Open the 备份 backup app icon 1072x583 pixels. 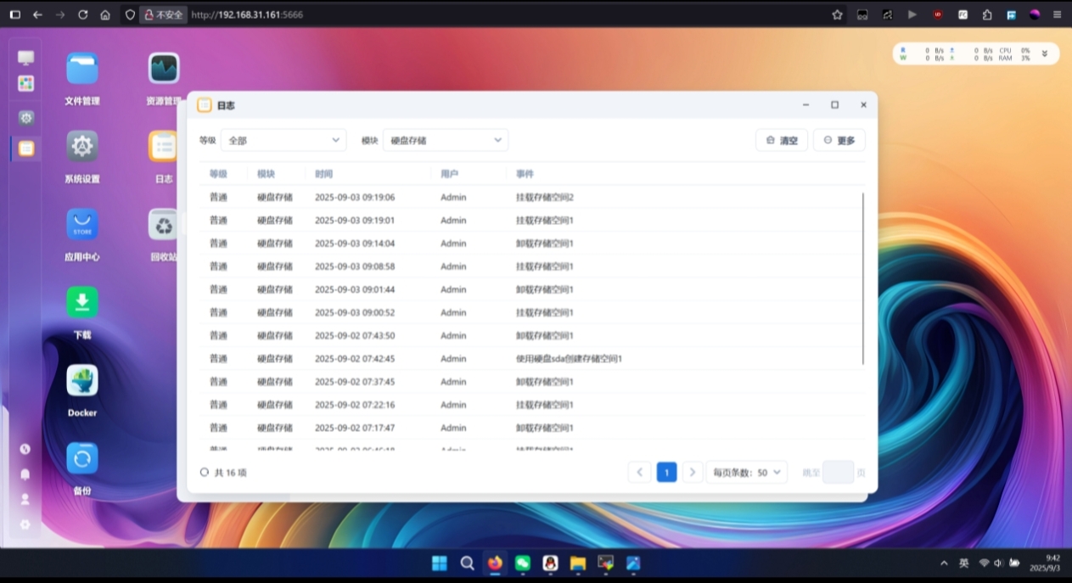(82, 459)
